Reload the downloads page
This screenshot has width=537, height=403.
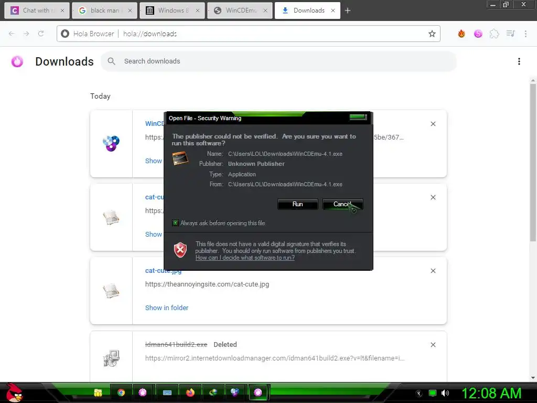point(41,34)
